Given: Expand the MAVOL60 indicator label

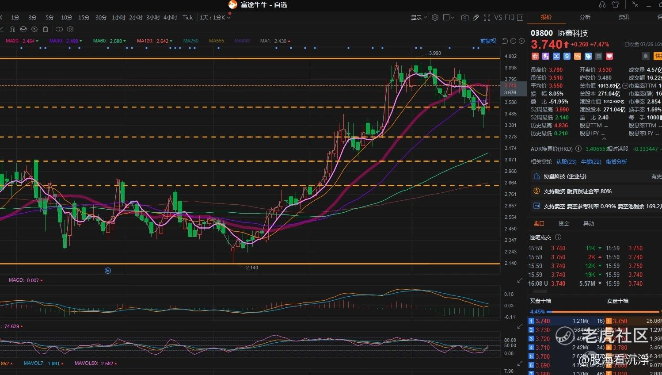Looking at the screenshot, I should pyautogui.click(x=96, y=364).
